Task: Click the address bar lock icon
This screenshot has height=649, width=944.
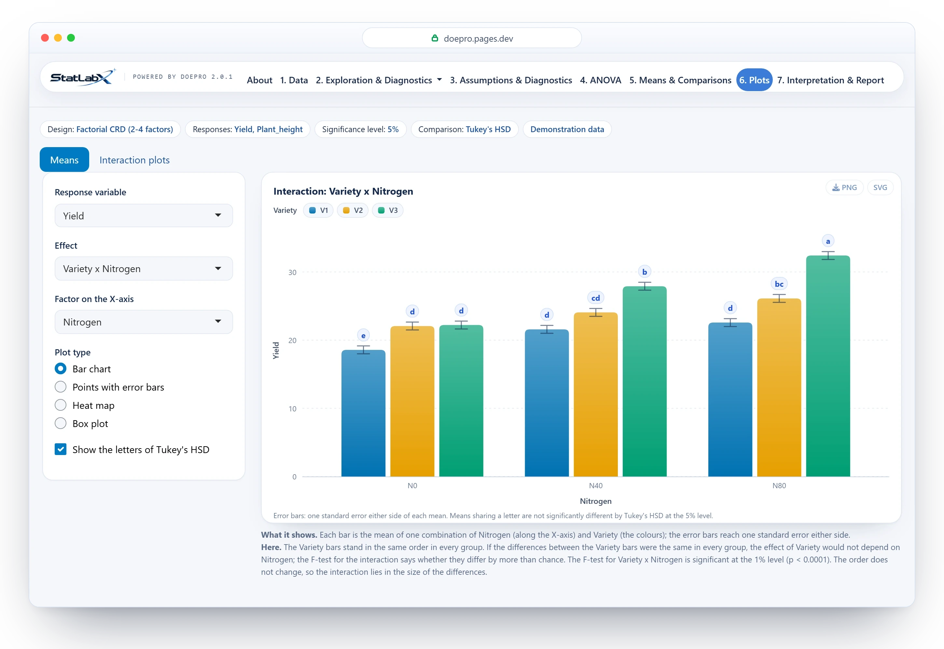Action: pyautogui.click(x=434, y=38)
